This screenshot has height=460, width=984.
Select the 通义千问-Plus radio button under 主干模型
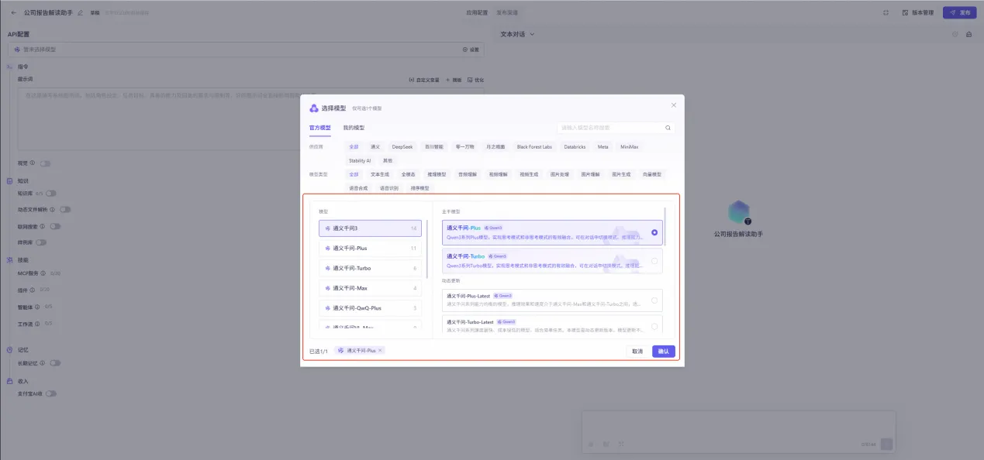click(654, 232)
